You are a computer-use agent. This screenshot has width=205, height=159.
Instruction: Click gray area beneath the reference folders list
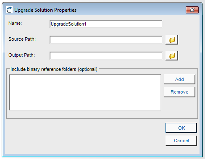(85, 115)
